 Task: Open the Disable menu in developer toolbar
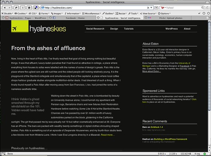point(7,13)
